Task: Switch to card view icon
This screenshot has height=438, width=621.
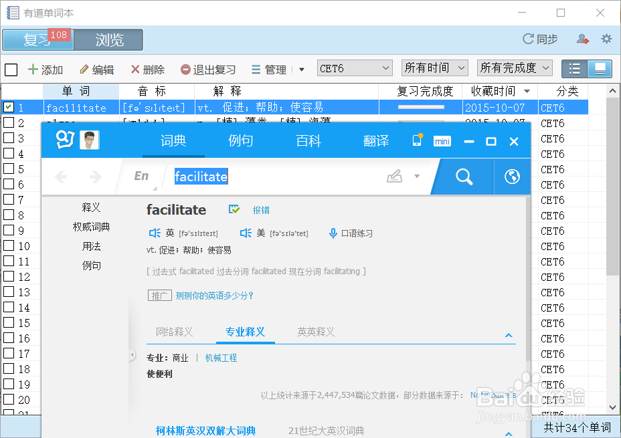Action: tap(600, 69)
